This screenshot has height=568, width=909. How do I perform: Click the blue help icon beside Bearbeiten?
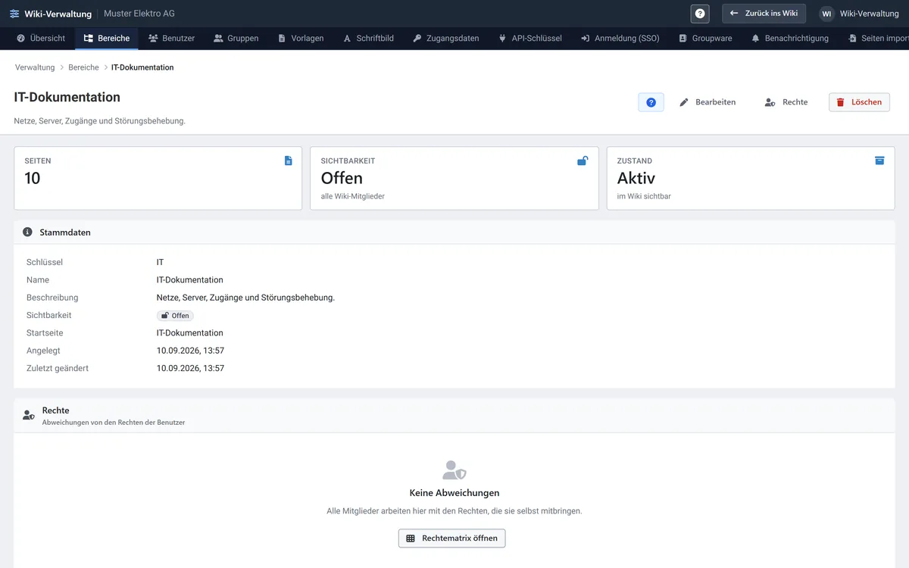[x=651, y=102]
